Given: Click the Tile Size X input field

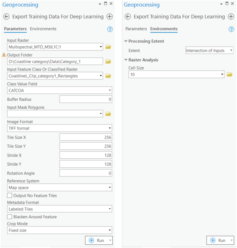Looking at the screenshot, I should coord(85,137).
